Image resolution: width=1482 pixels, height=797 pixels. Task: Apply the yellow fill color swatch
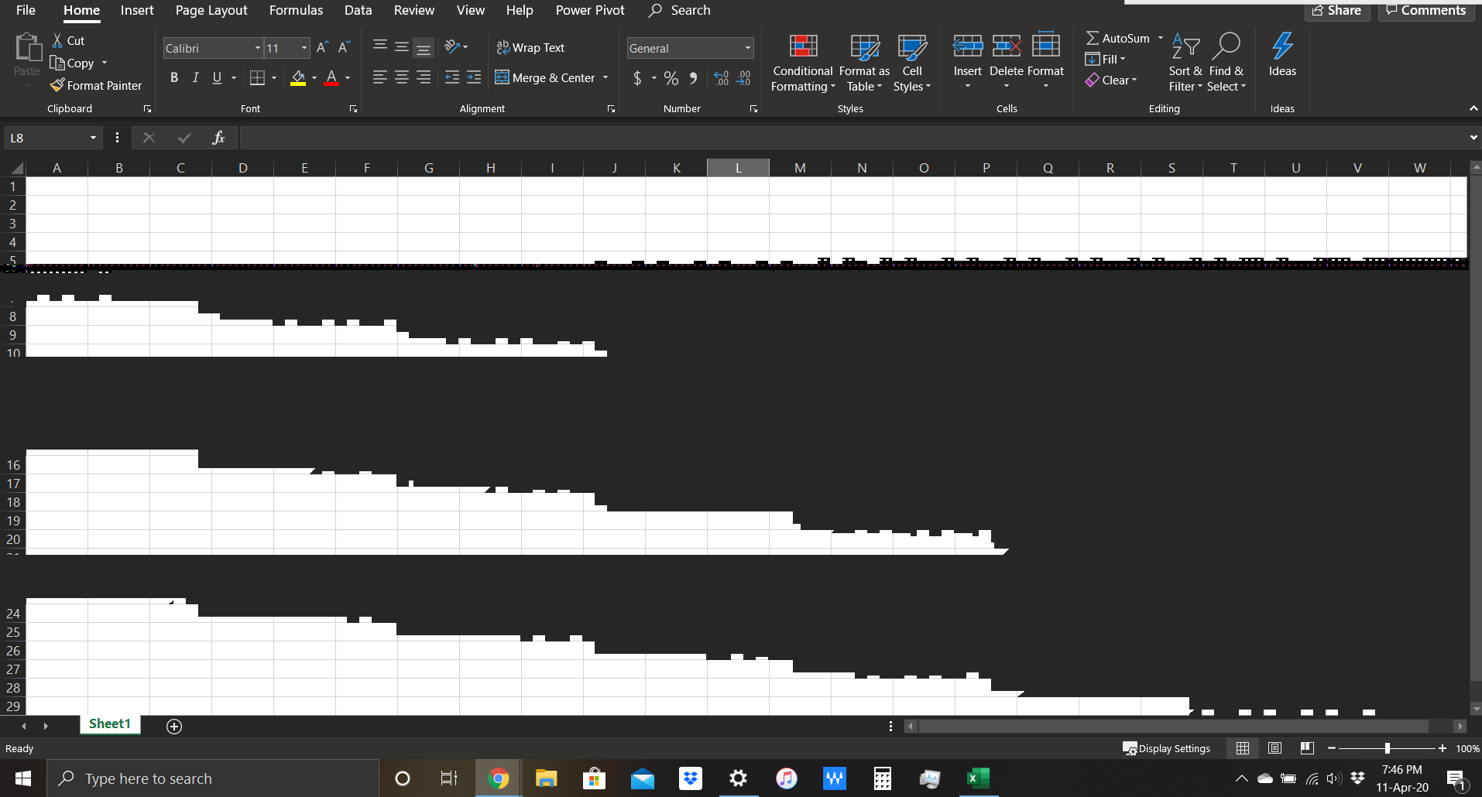coord(298,77)
